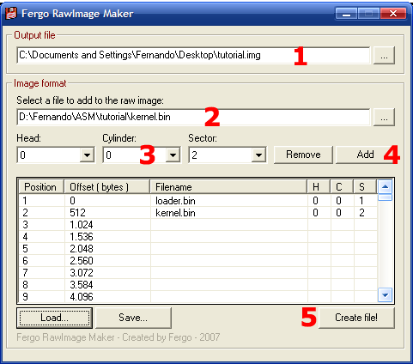Select the kernel.bin row in the list

click(197, 213)
